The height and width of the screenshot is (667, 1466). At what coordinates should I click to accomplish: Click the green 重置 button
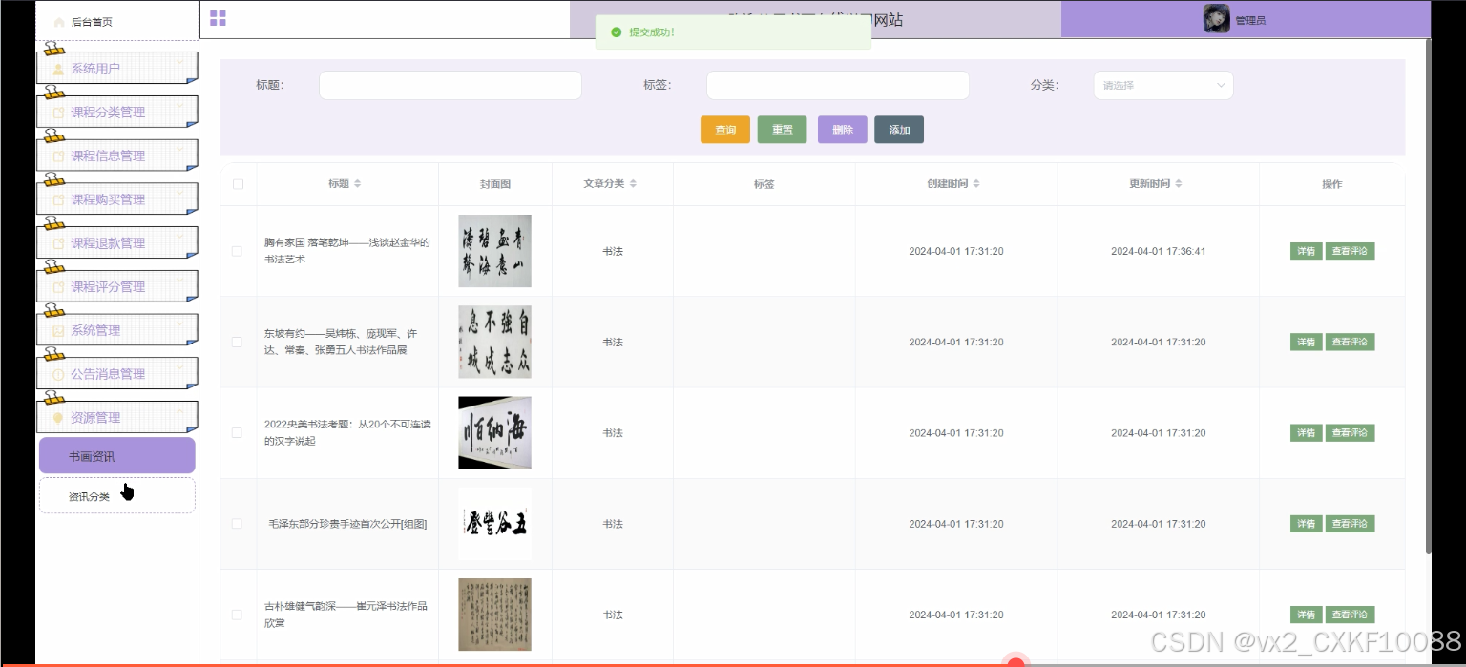click(783, 130)
